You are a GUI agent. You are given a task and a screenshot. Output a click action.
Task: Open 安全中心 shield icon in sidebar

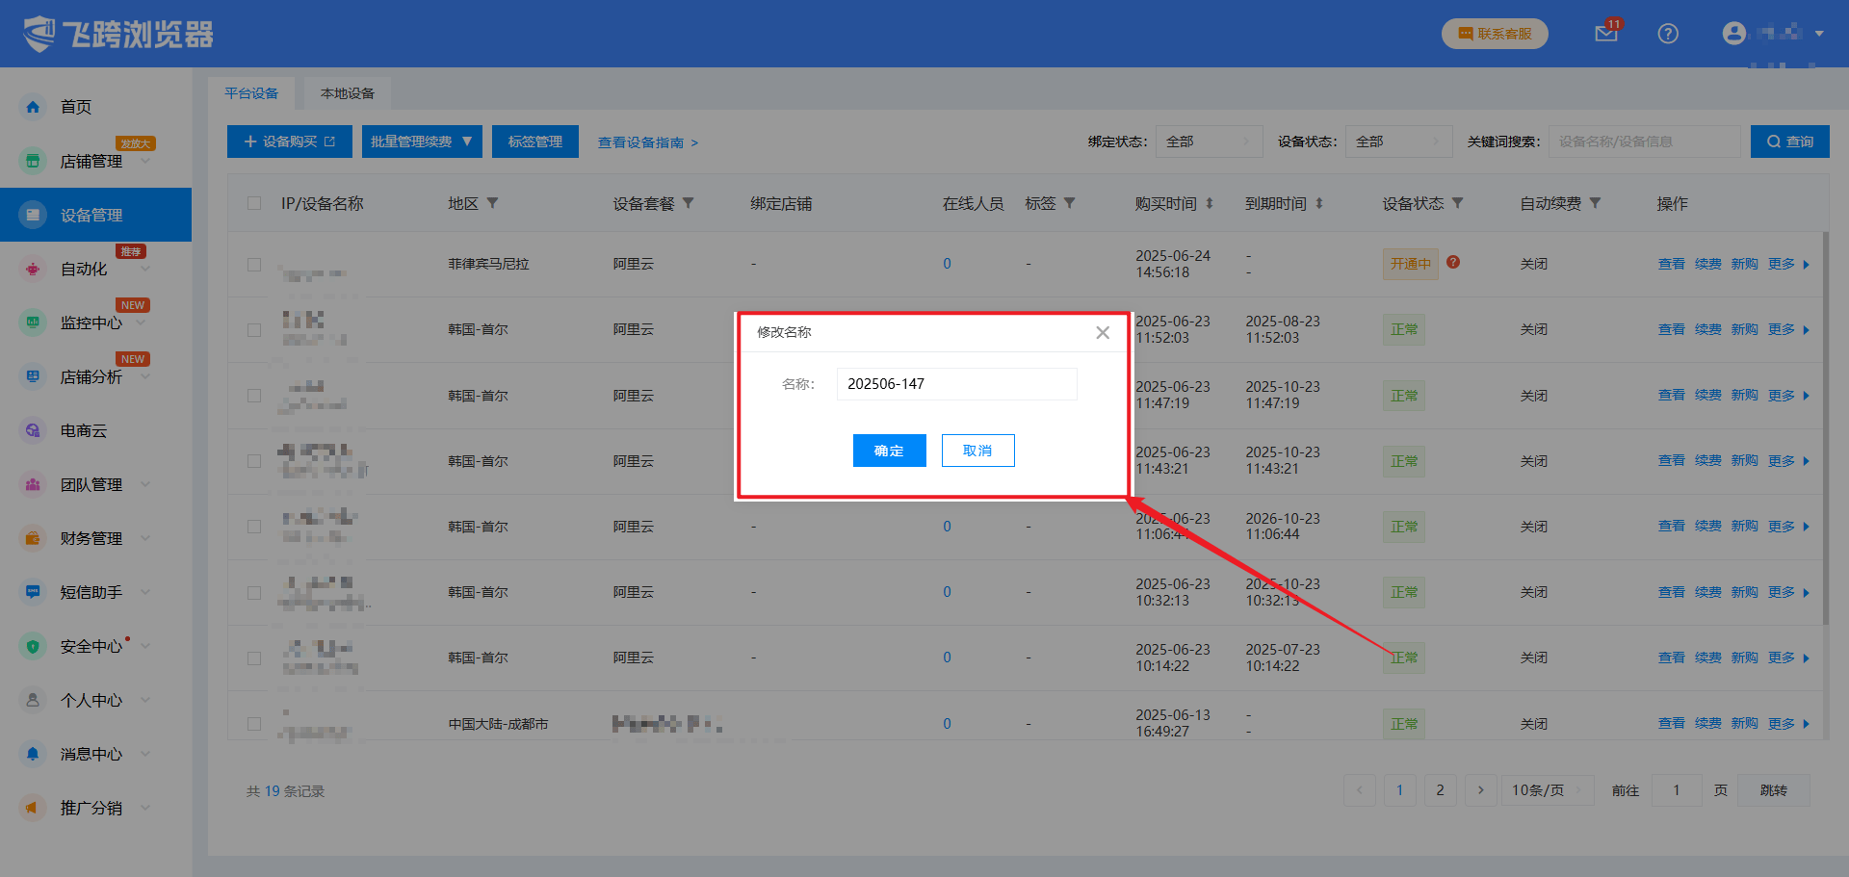click(x=33, y=646)
